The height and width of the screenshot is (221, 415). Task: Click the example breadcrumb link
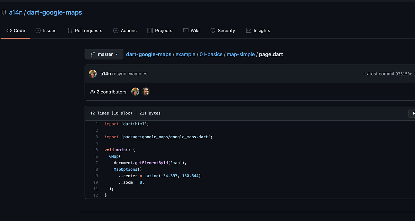pos(185,54)
